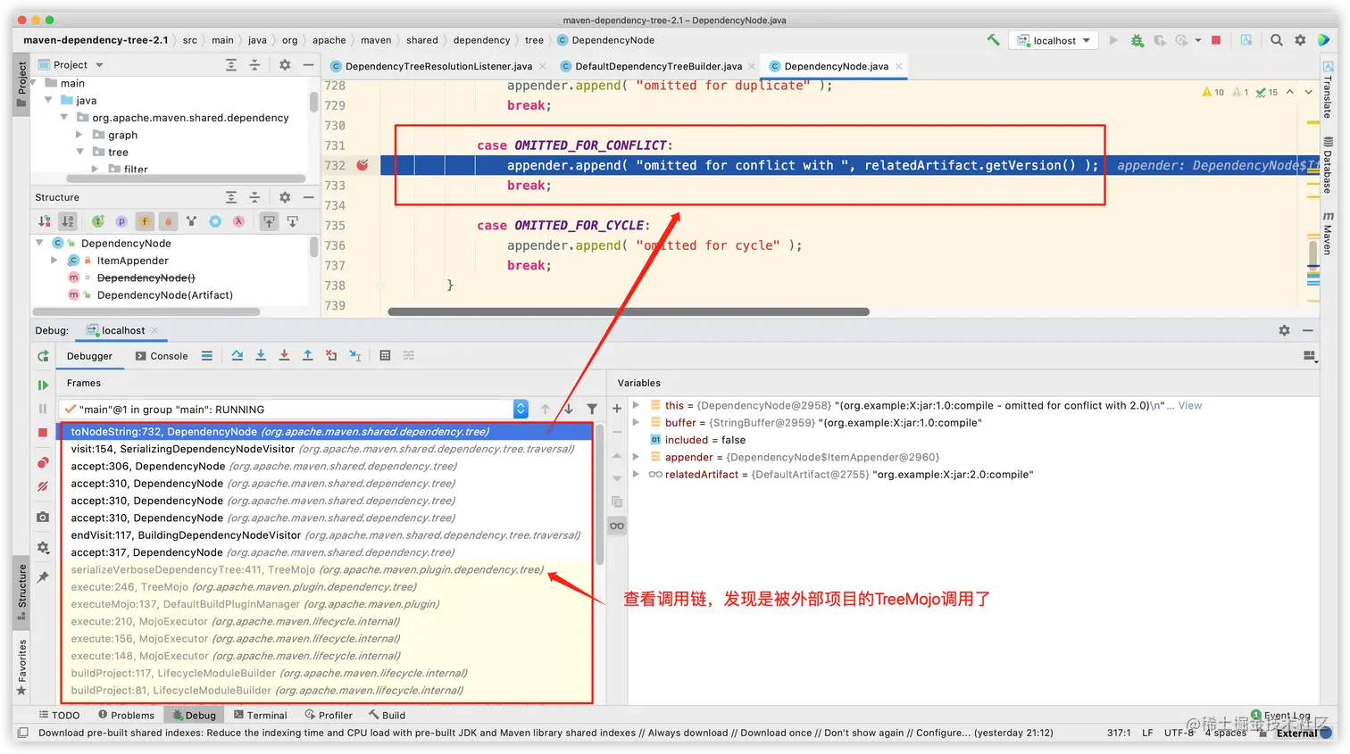Step into in the debugger toolbar
This screenshot has height=754, width=1350.
coord(261,355)
